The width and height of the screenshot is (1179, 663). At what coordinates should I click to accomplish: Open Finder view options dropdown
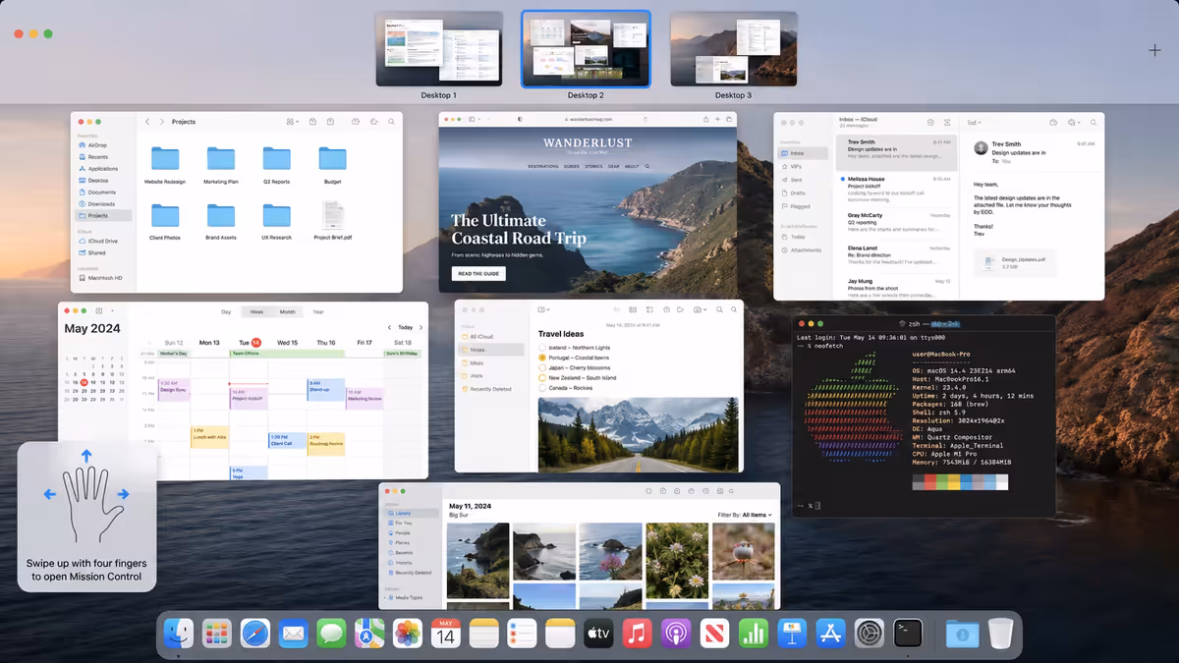(x=292, y=122)
